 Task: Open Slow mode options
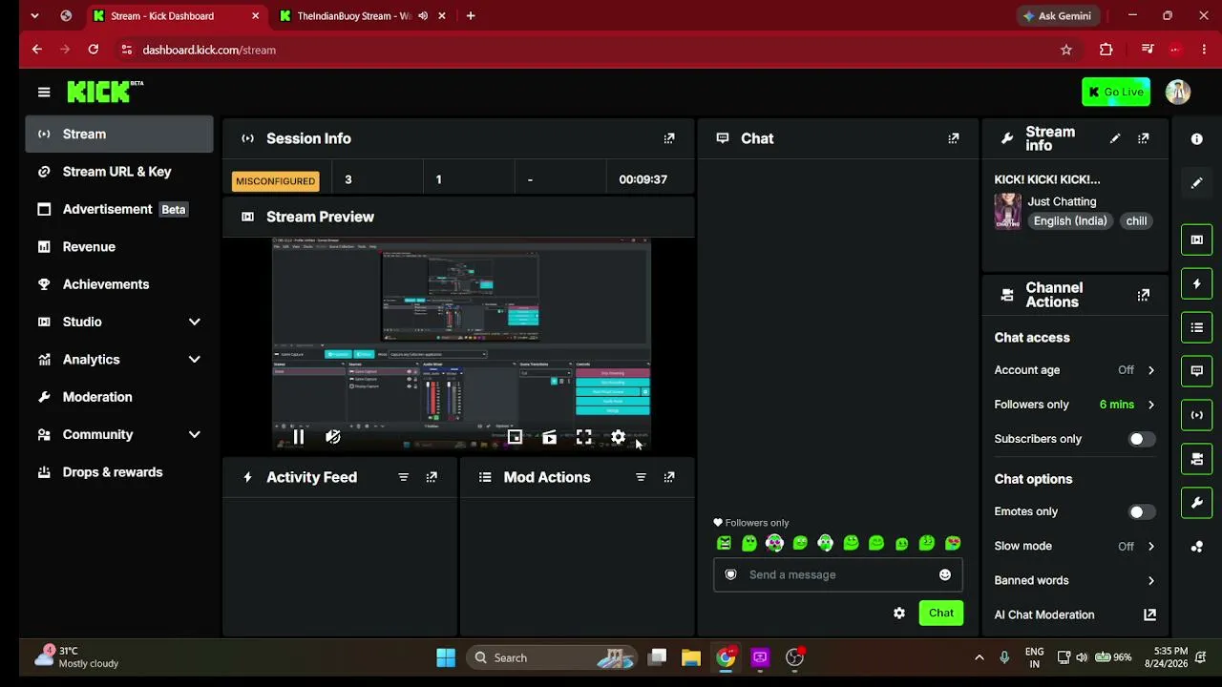tap(1075, 546)
